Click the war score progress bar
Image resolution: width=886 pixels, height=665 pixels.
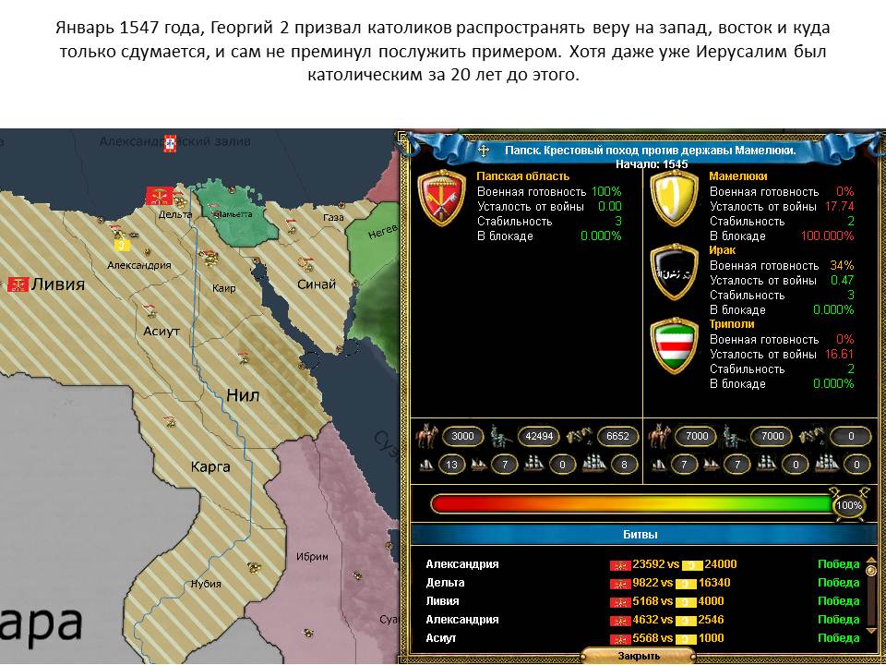(x=633, y=504)
